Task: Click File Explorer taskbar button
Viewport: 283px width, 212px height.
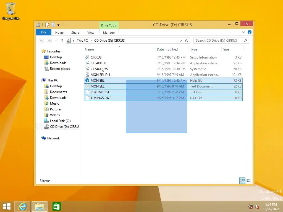Action: tap(40, 206)
